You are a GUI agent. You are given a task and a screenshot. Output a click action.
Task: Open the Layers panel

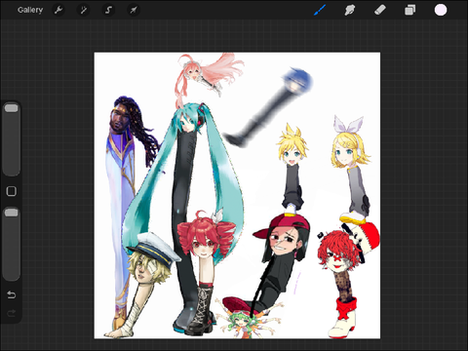click(410, 10)
